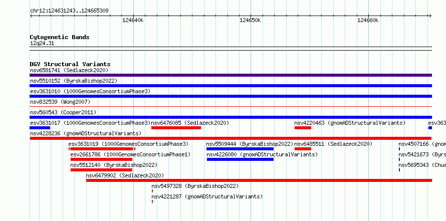Click the long red nsv4228236 bar
This screenshot has height=221, width=446.
click(231, 138)
